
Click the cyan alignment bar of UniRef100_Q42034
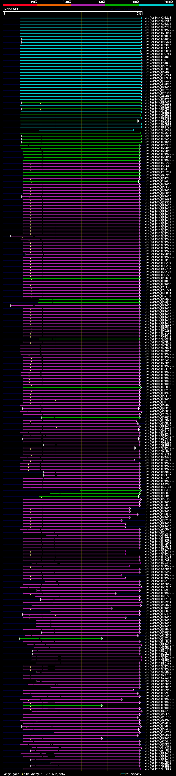click(x=86, y=130)
